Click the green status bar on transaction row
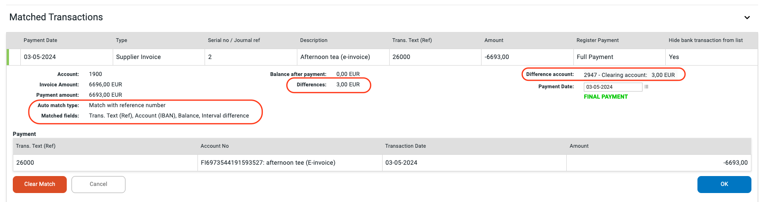The image size is (759, 202). tap(8, 57)
